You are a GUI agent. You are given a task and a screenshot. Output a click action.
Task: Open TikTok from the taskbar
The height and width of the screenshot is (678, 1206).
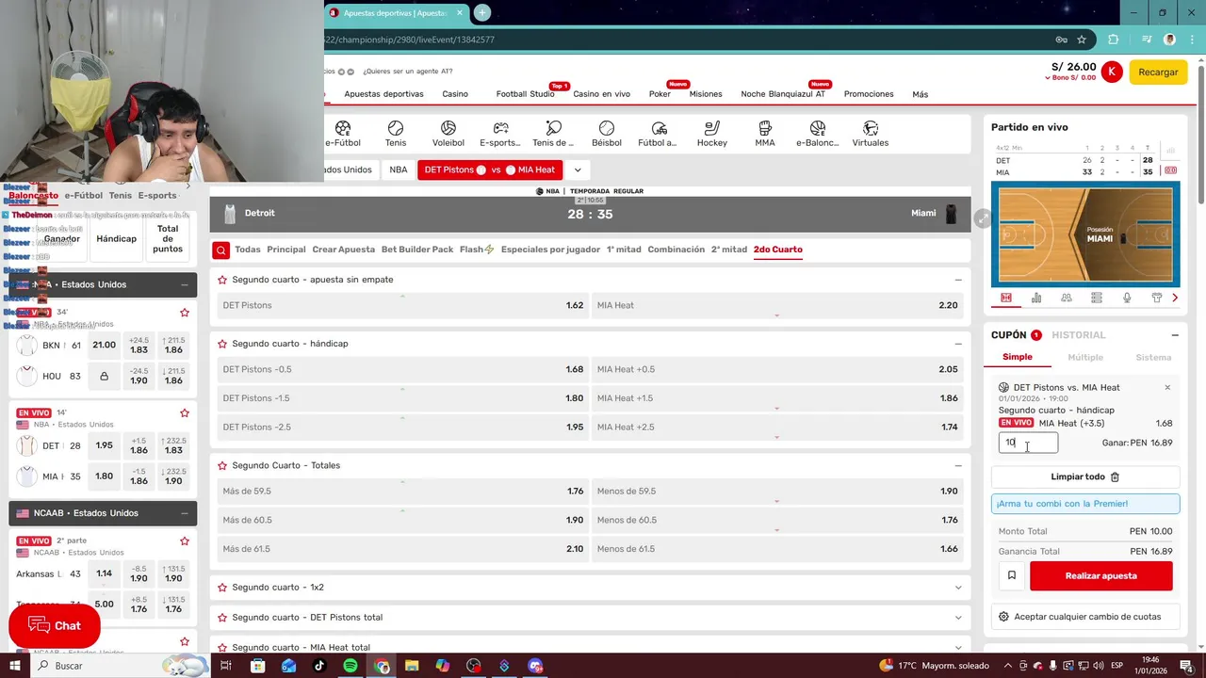[x=319, y=666]
